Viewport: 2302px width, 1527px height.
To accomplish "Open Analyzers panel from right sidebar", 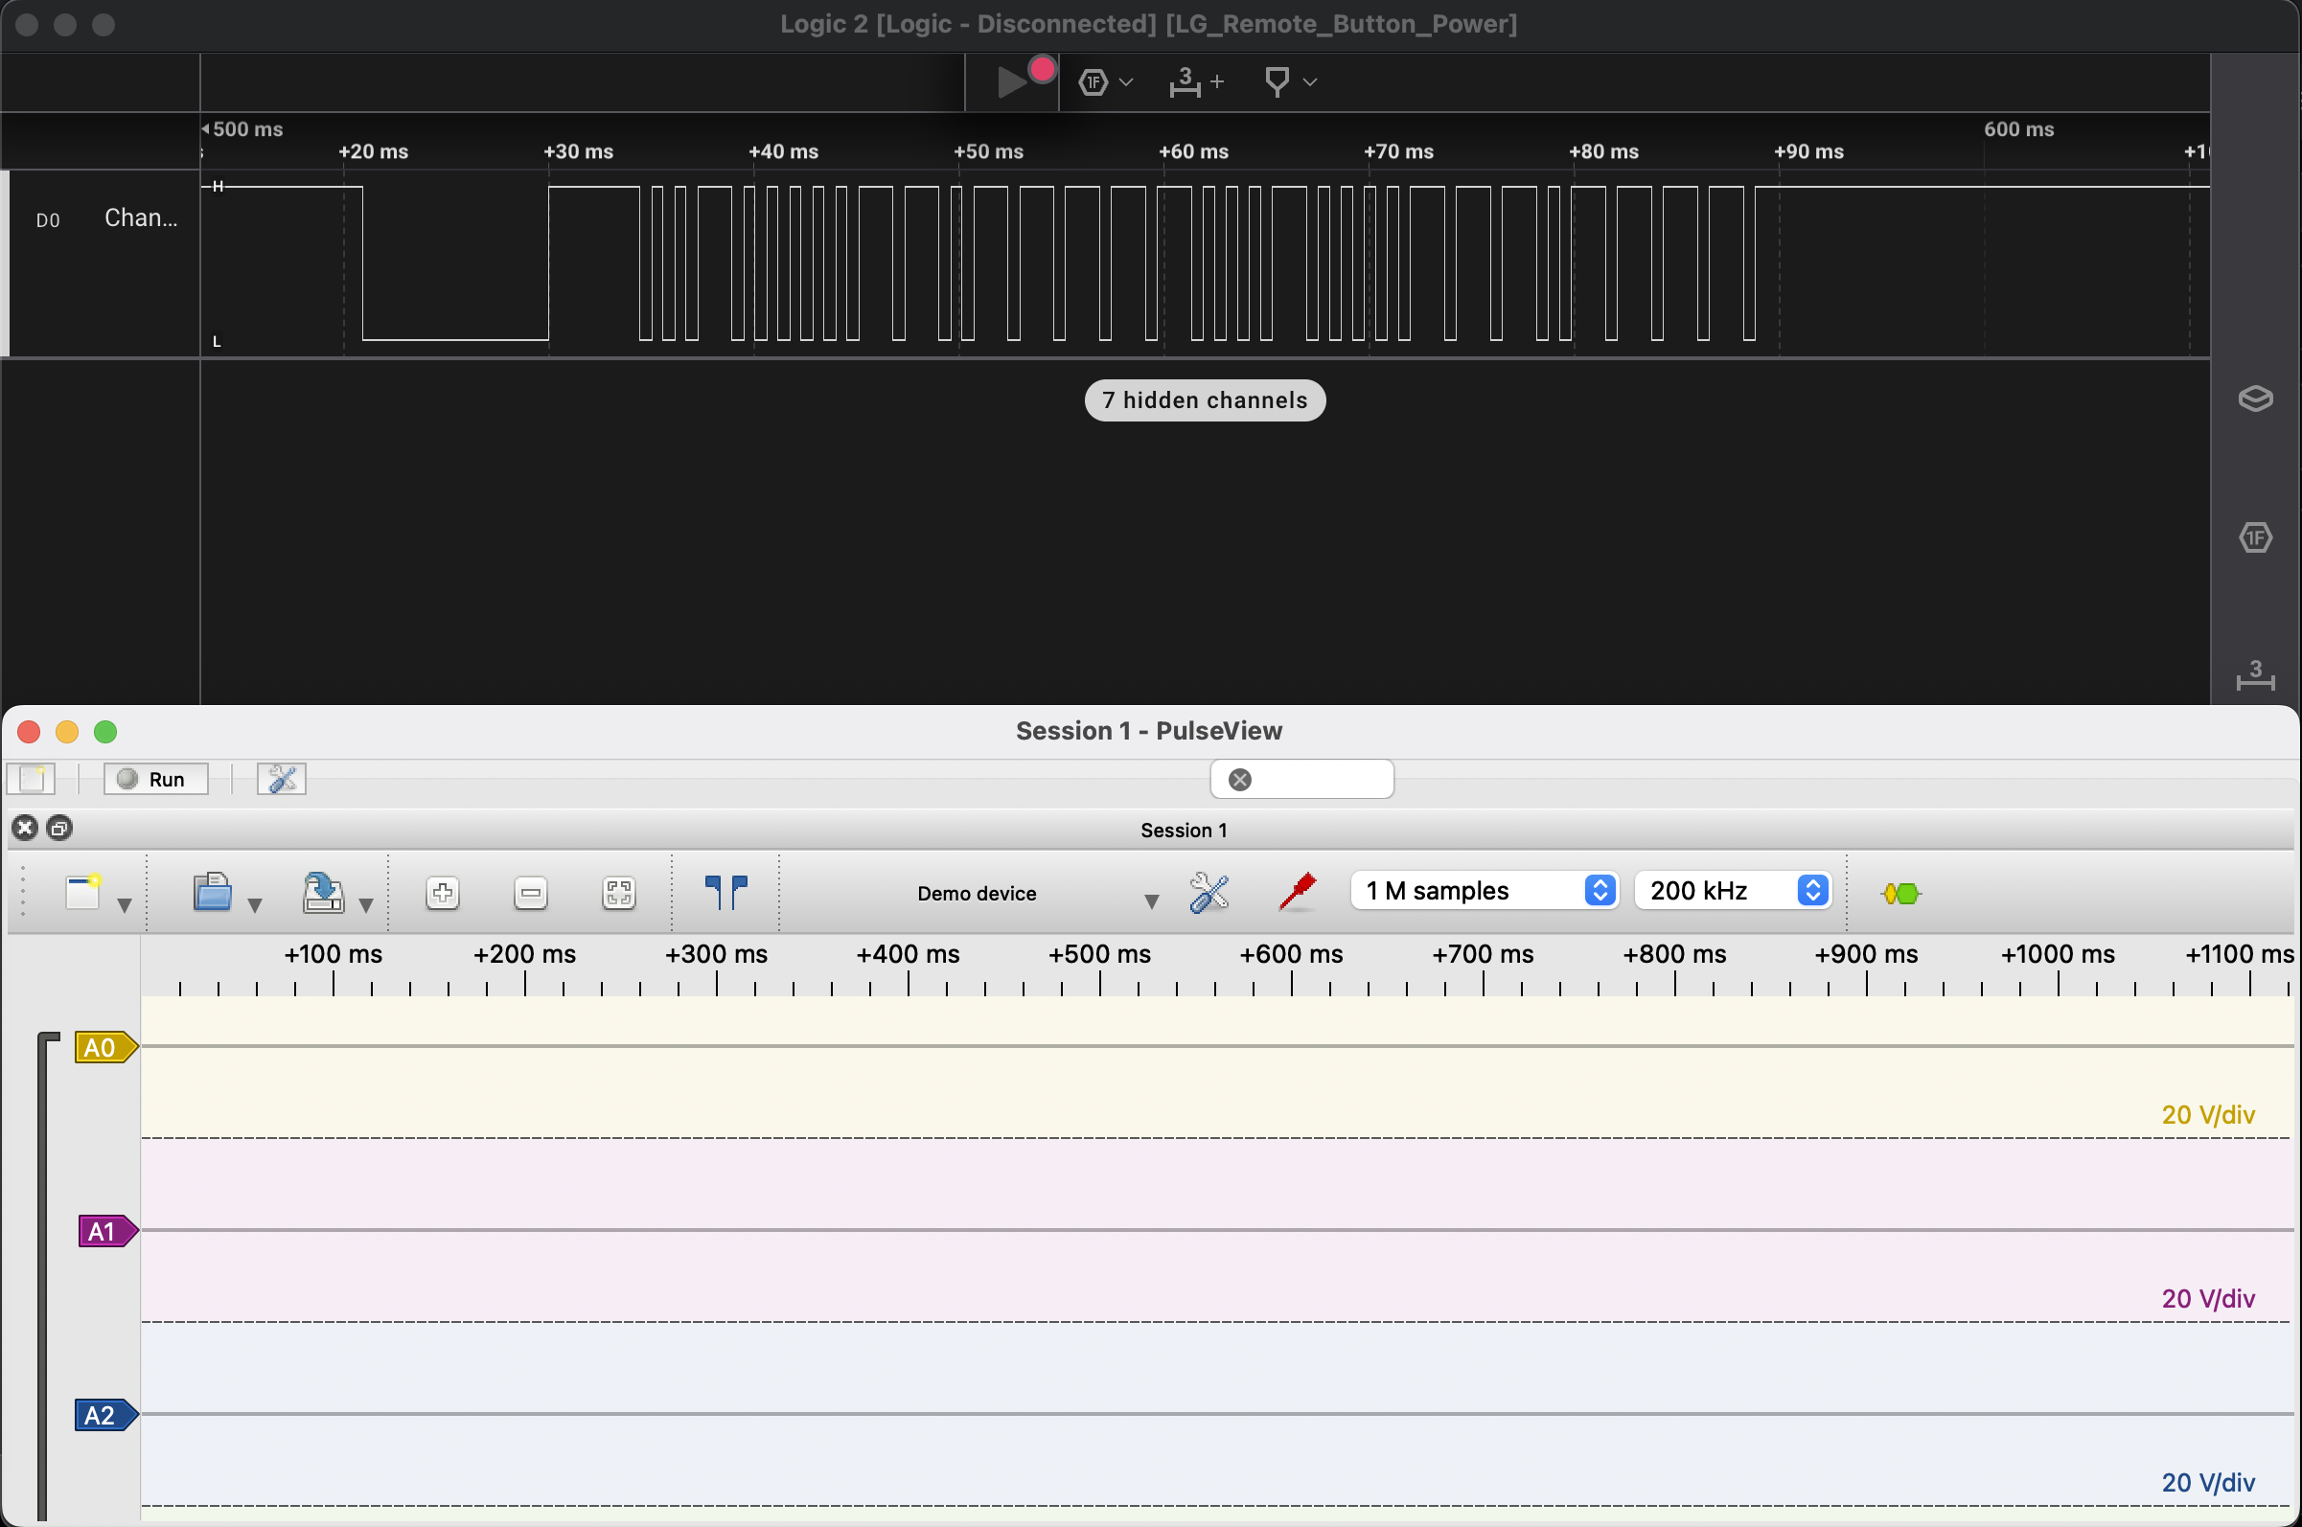I will (2254, 536).
